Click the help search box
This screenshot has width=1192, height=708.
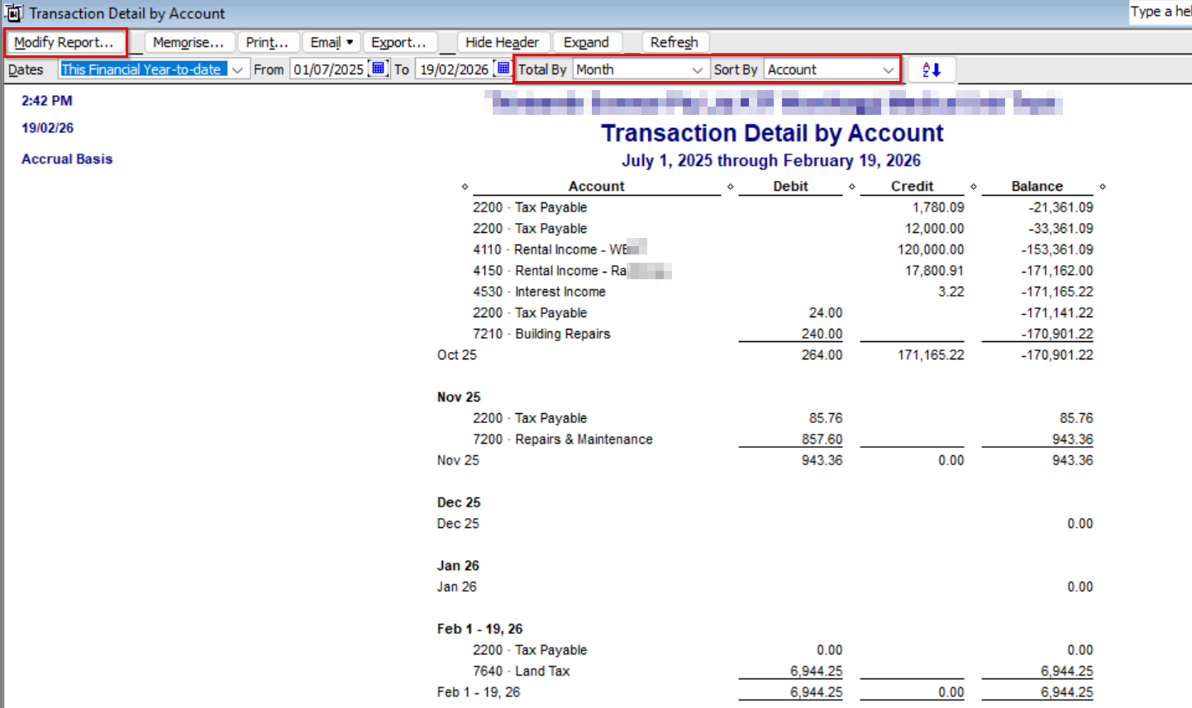point(1161,12)
